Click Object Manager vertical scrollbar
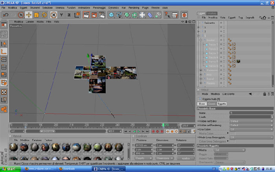Viewport: 275px width, 172px height. 273,53
